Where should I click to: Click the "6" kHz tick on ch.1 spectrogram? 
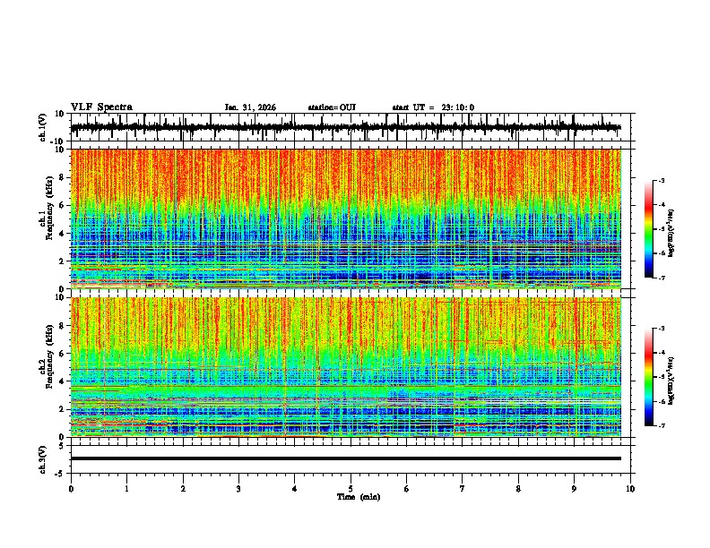point(62,205)
